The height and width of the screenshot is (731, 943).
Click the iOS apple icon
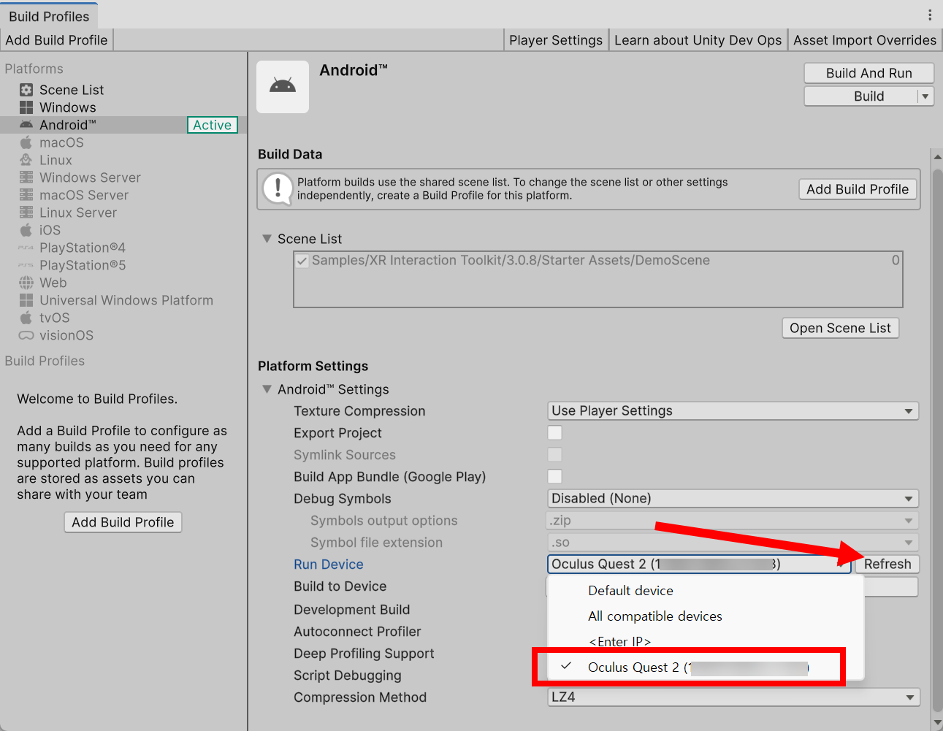[26, 230]
